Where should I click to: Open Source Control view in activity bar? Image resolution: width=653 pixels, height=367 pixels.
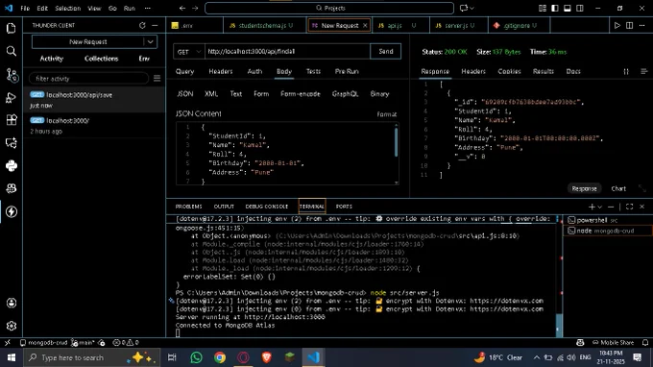[12, 75]
